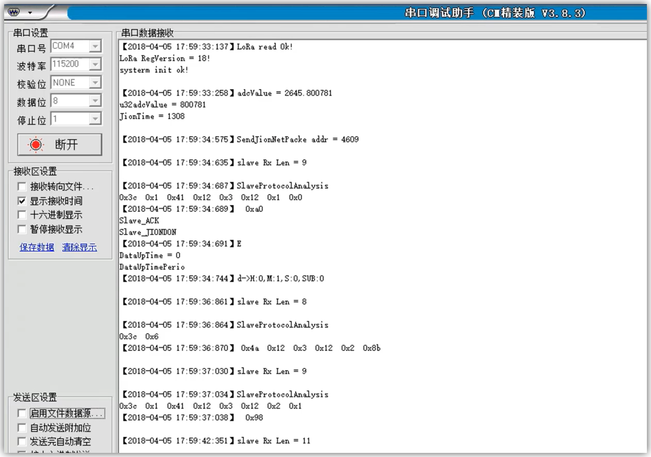This screenshot has height=457, width=651.
Task: Click the 清除显示 link
Action: tap(79, 247)
